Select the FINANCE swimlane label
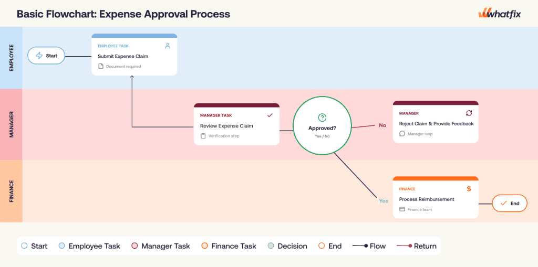The image size is (538, 267). (x=11, y=191)
